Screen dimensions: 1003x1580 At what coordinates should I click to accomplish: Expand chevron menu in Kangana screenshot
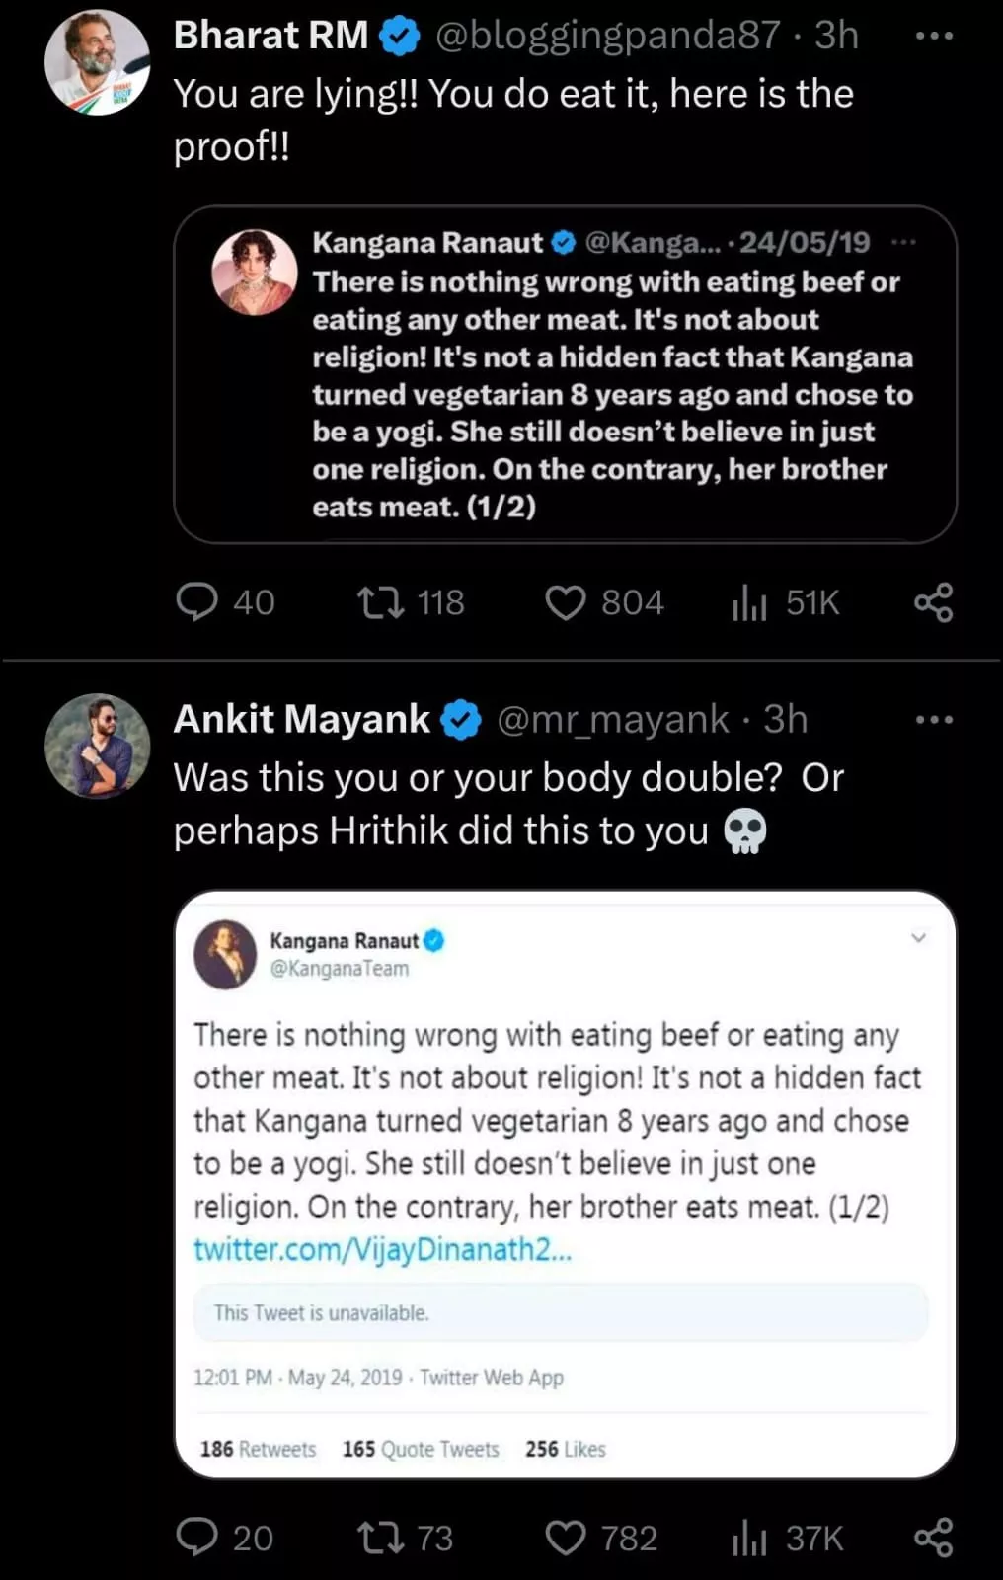pyautogui.click(x=918, y=937)
